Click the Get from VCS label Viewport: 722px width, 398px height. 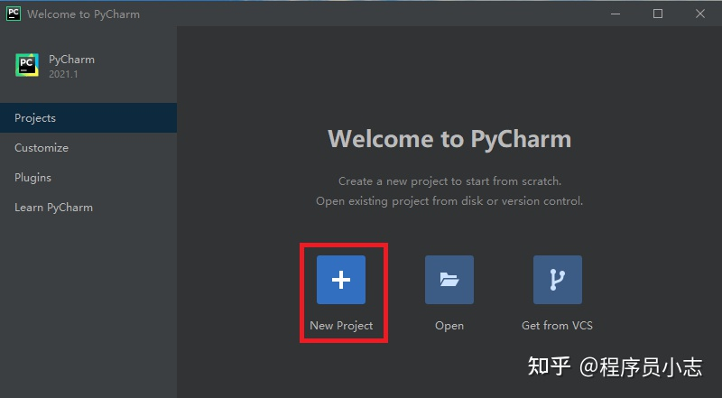(557, 326)
